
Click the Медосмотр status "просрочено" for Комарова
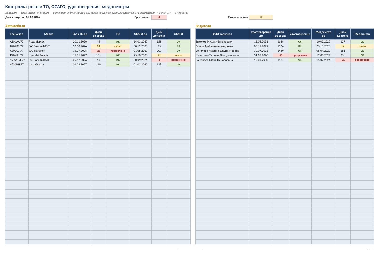[x=362, y=60]
